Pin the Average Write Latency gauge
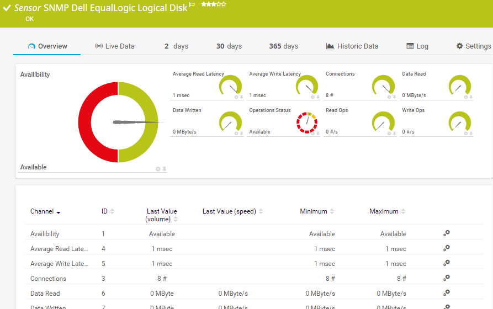 pyautogui.click(x=317, y=97)
